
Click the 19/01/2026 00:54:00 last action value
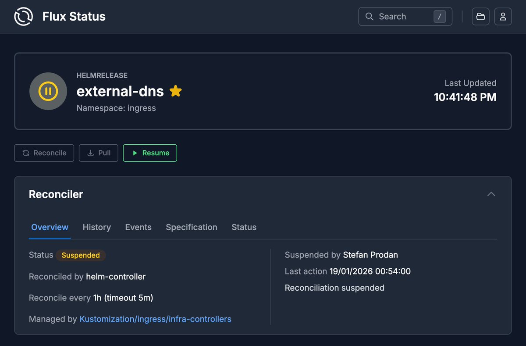[x=370, y=271]
